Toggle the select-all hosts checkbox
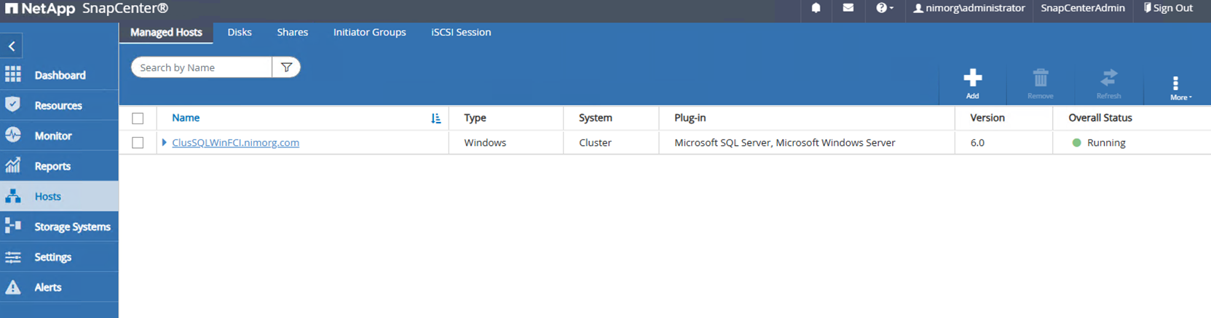The image size is (1211, 318). tap(138, 118)
